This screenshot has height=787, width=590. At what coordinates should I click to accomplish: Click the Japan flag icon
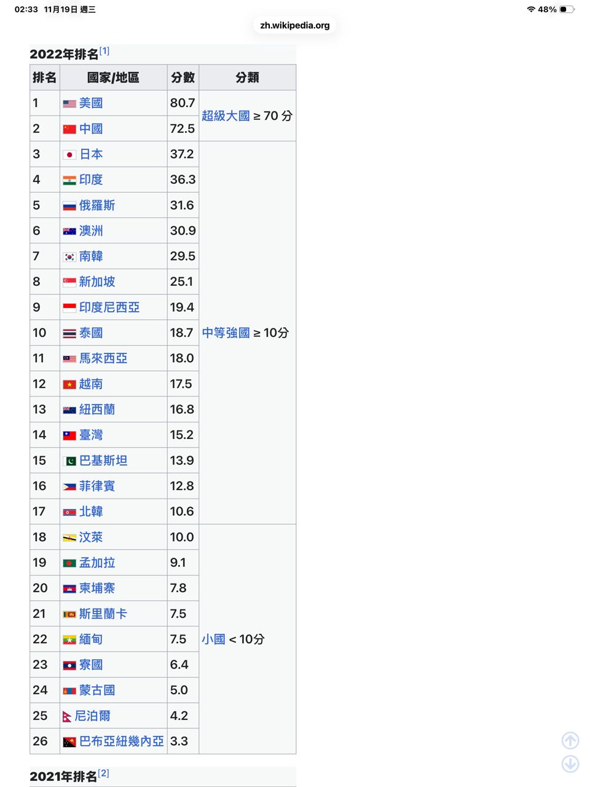pos(69,154)
